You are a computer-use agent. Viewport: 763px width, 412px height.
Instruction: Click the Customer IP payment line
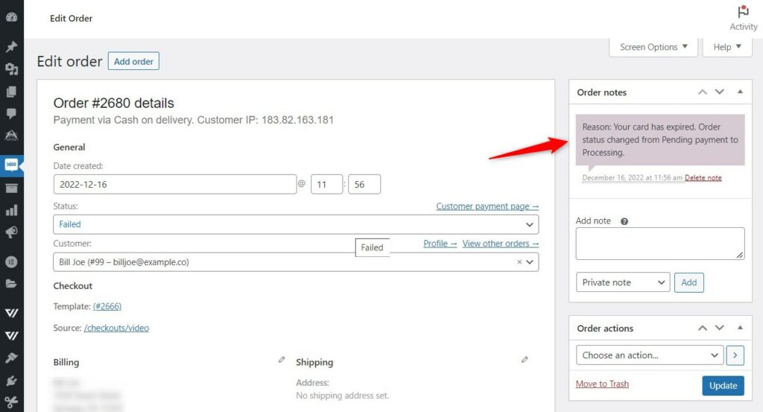[193, 120]
